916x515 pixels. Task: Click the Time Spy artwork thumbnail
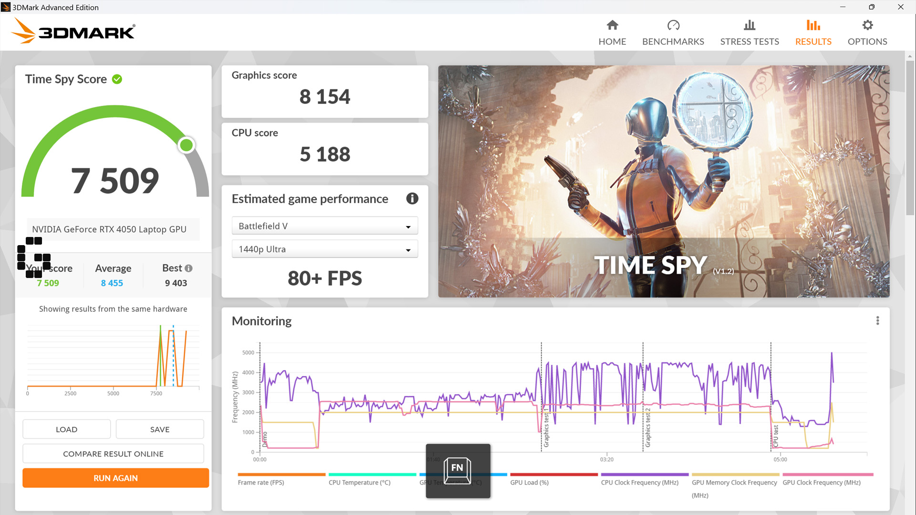click(664, 181)
